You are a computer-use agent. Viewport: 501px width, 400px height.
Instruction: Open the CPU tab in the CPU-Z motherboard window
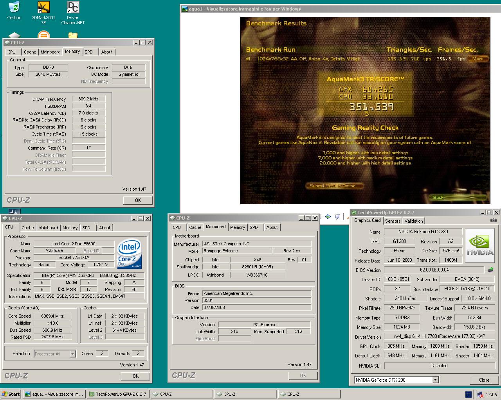click(177, 227)
